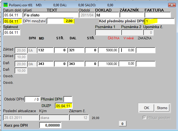
Task: Click the small 0 button at the bottom
Action: click(123, 124)
